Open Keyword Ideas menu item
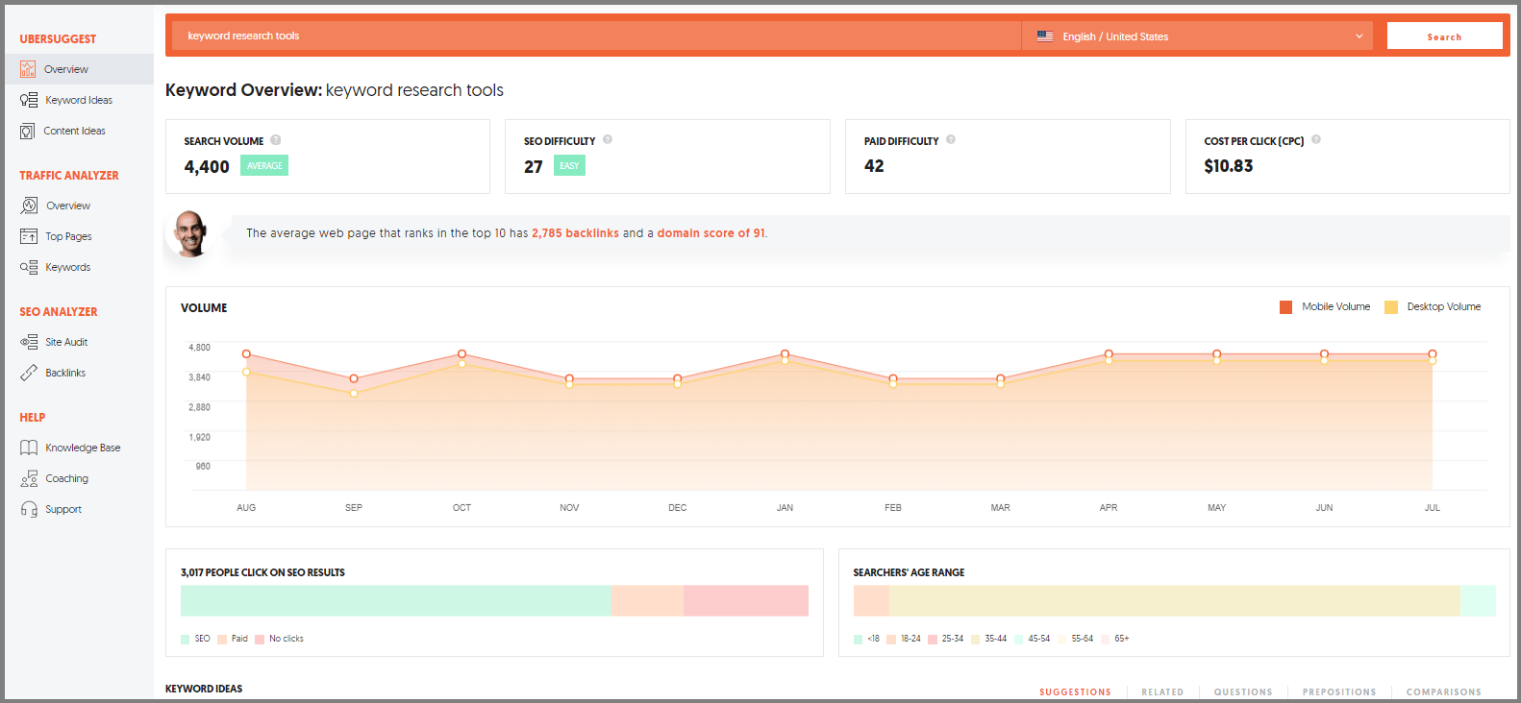Screen dimensions: 1521x703 79,100
